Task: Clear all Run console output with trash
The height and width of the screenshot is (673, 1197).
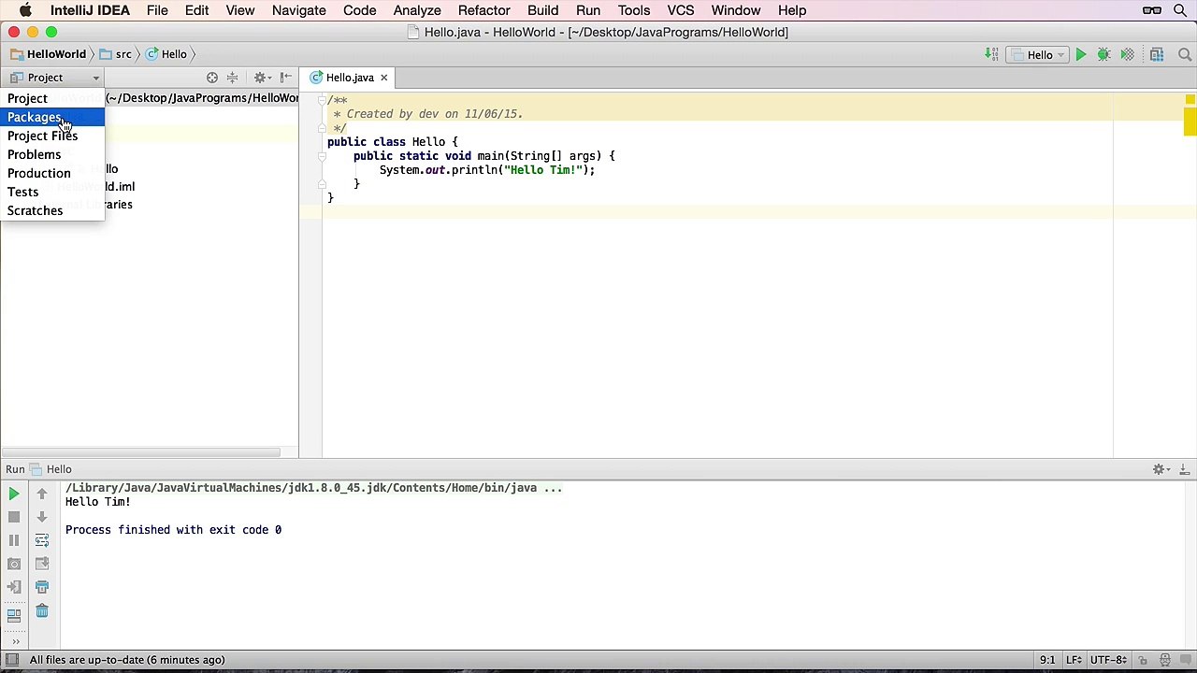Action: tap(42, 610)
